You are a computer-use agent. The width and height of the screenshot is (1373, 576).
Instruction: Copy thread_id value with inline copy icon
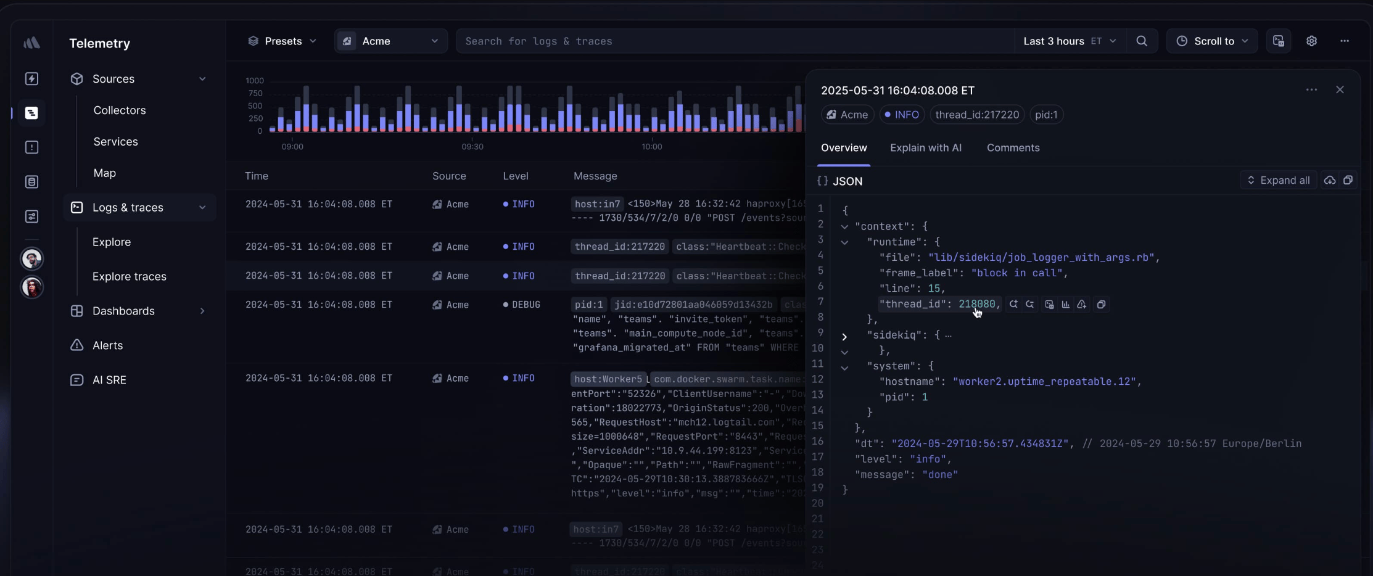(x=1101, y=305)
